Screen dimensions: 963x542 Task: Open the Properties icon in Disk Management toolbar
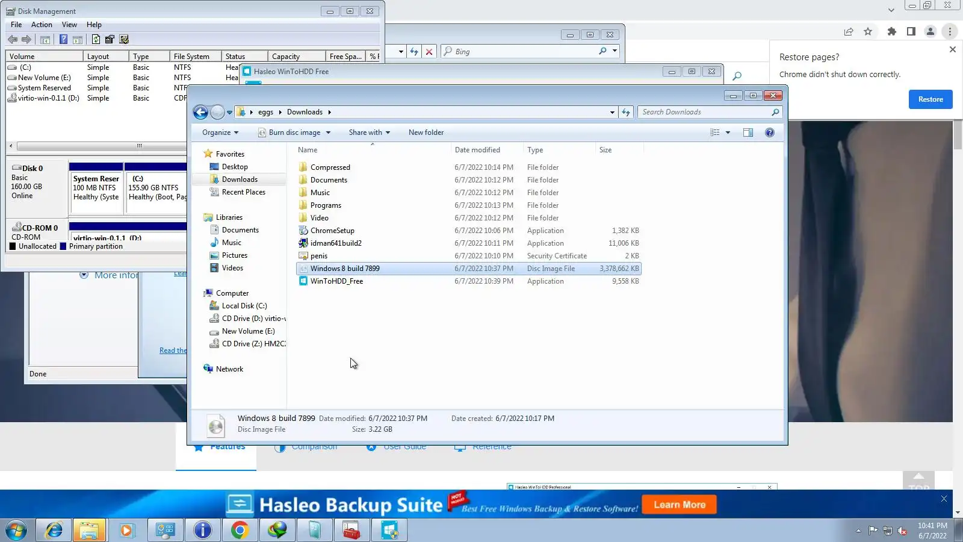pyautogui.click(x=110, y=40)
